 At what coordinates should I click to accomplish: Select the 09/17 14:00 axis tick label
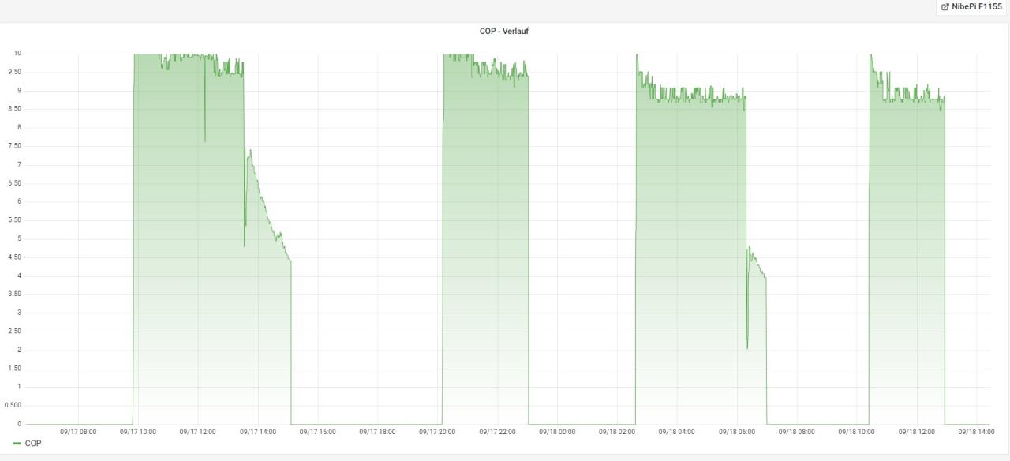[x=258, y=432]
